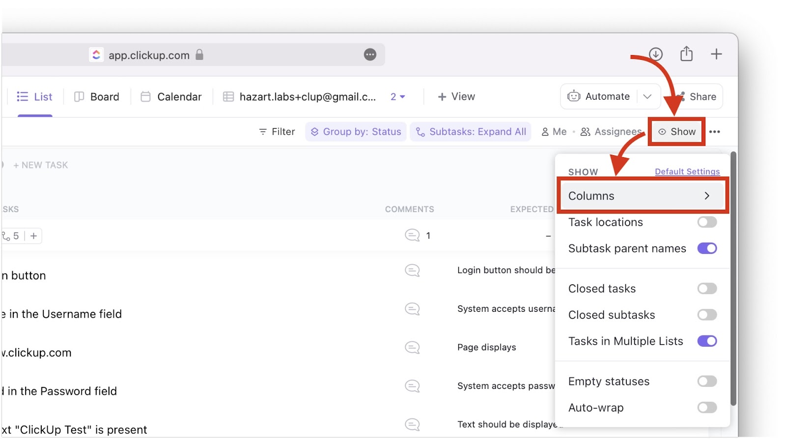Click 'System accepts passw' expected text
The height and width of the screenshot is (439, 786).
[x=506, y=386]
